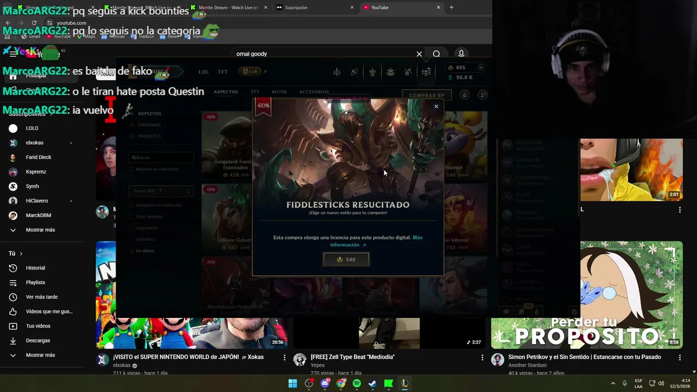The height and width of the screenshot is (392, 697).
Task: Select the BOTÍN store tab
Action: pos(279,92)
